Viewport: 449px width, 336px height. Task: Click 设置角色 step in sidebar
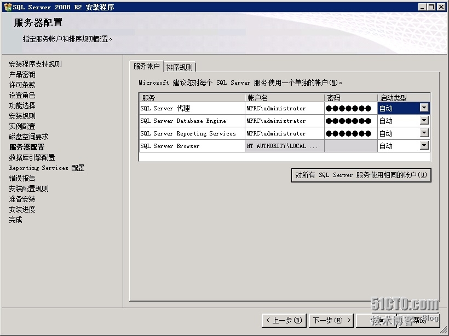pos(22,95)
